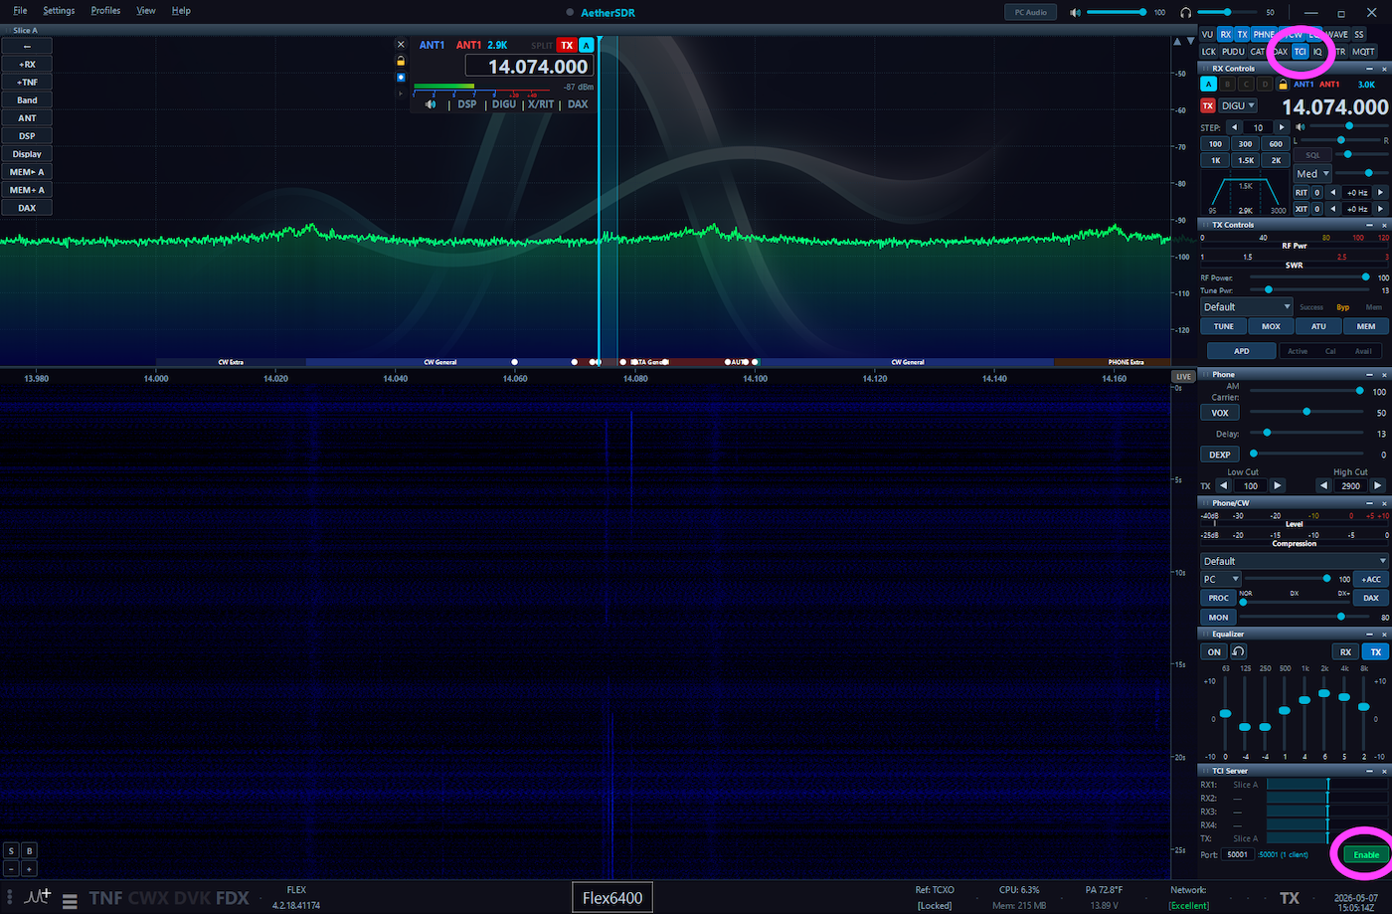This screenshot has height=914, width=1392.
Task: Open the Med AGC dropdown
Action: pos(1312,174)
